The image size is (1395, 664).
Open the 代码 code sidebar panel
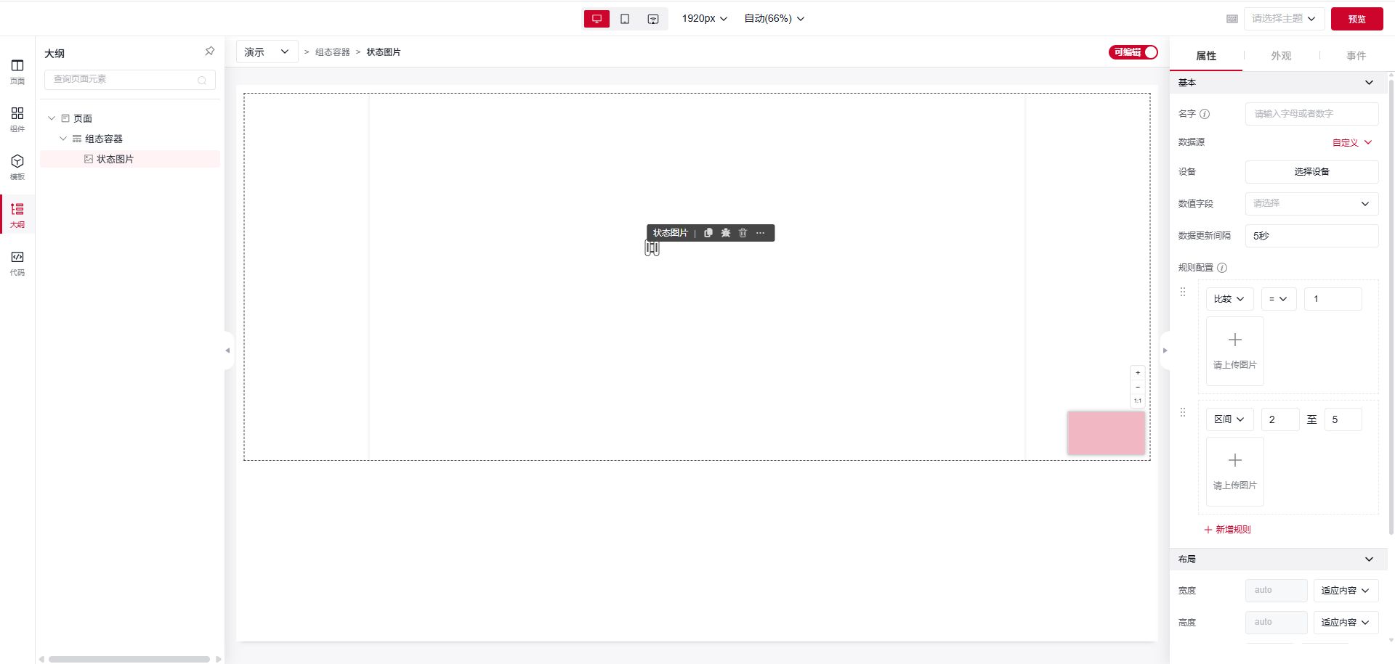pyautogui.click(x=17, y=263)
